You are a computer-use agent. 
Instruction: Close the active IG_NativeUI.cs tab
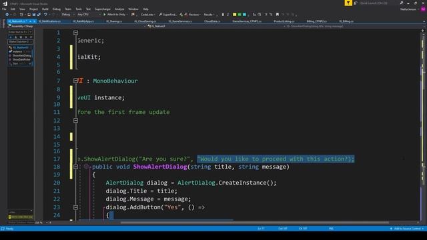(x=34, y=21)
